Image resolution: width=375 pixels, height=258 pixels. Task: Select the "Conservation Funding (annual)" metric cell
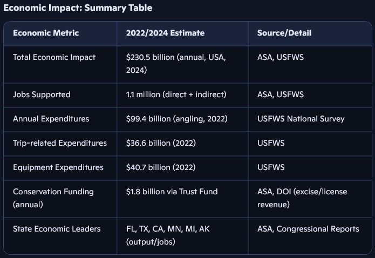pyautogui.click(x=53, y=197)
